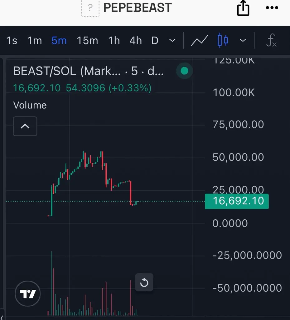The width and height of the screenshot is (290, 320).
Task: Select the 15m timeframe
Action: [87, 40]
